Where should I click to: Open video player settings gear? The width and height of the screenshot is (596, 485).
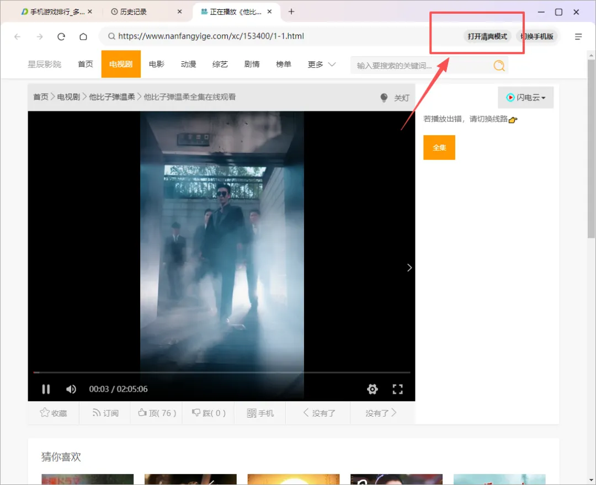point(372,389)
